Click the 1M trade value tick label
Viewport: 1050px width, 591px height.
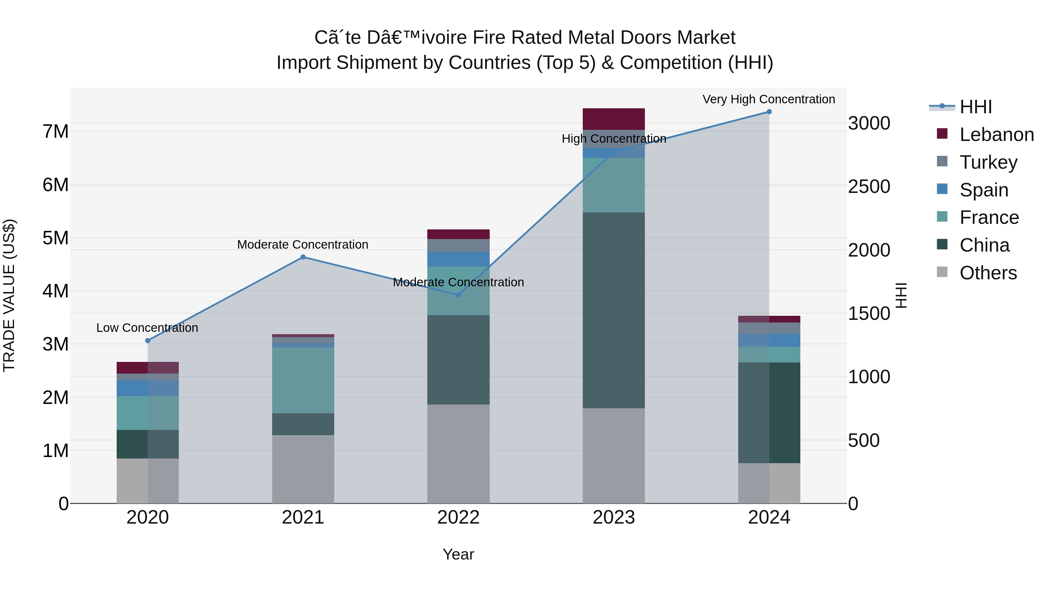(55, 451)
